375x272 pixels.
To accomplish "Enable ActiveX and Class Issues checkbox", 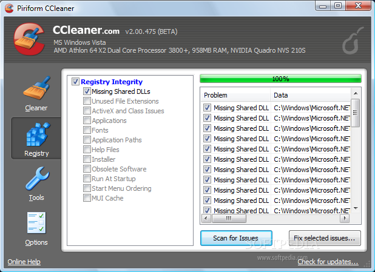I will (87, 111).
